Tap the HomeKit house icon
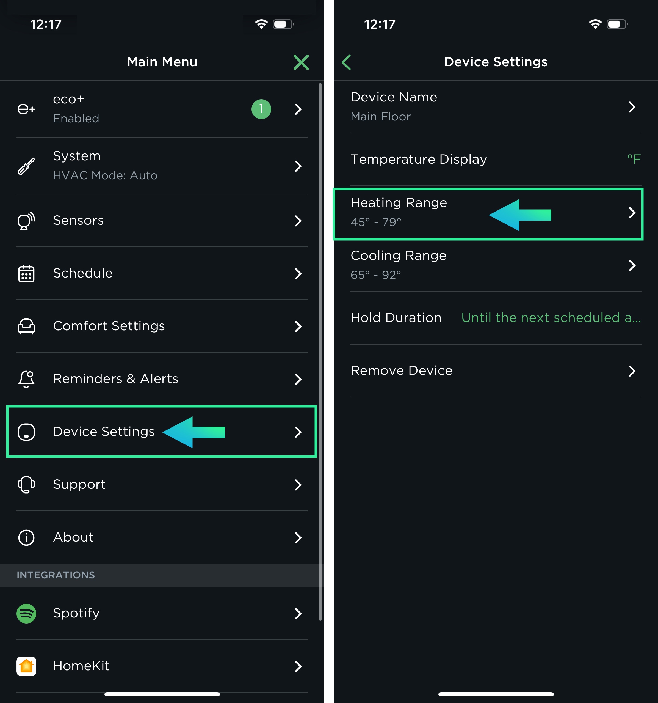The height and width of the screenshot is (703, 658). [26, 666]
